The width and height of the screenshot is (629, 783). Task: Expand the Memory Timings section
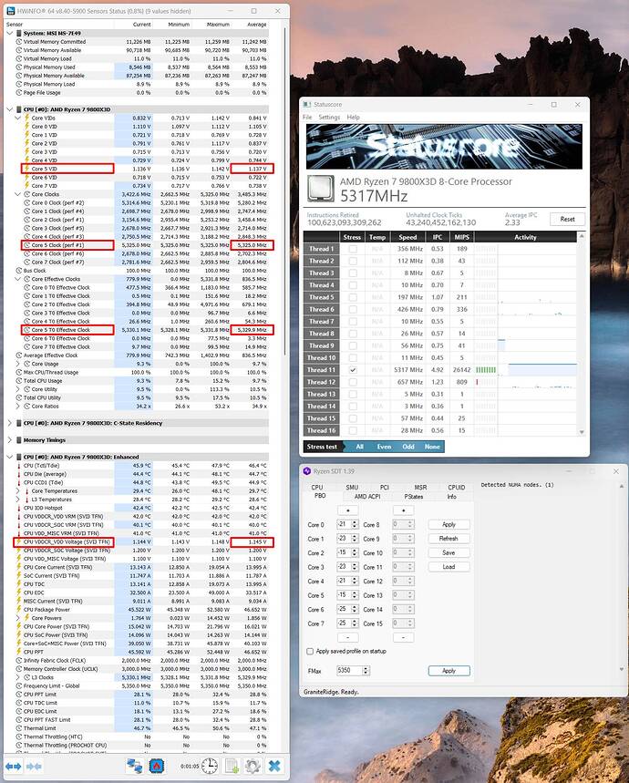(x=10, y=440)
